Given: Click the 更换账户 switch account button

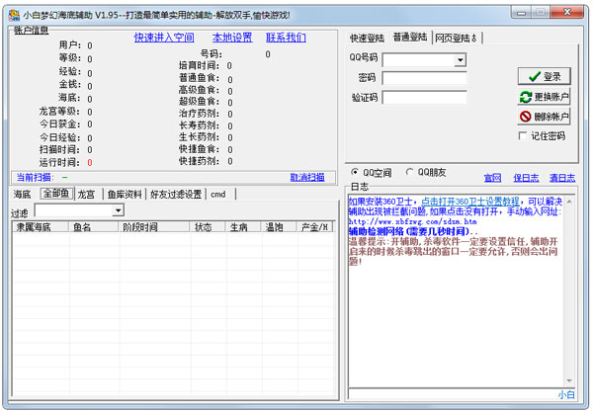Looking at the screenshot, I should 544,97.
